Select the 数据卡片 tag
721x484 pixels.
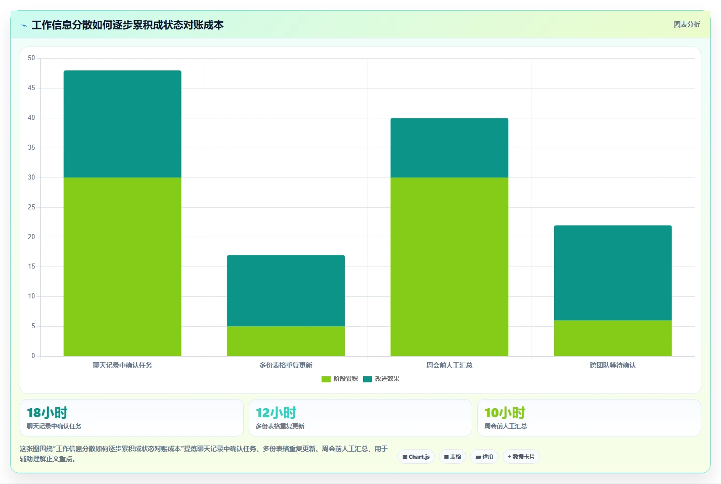click(521, 457)
